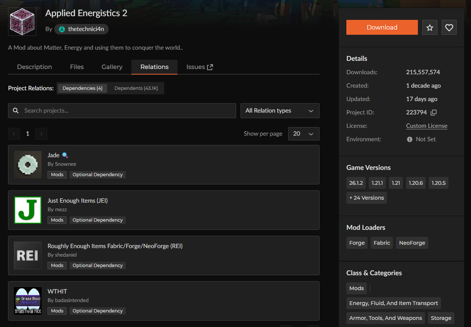
Task: Open the Gallery tab
Action: pos(112,67)
